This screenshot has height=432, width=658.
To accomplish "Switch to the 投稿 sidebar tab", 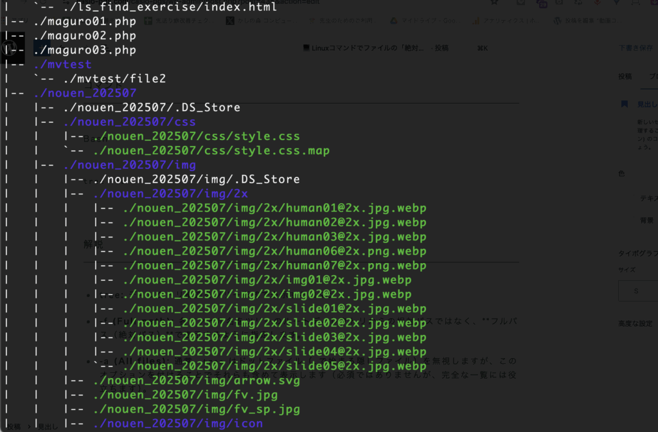I will pos(625,76).
